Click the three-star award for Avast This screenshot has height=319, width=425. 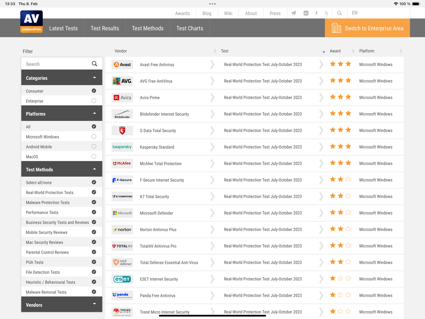tap(340, 64)
